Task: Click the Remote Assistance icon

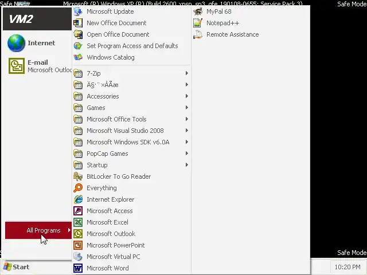Action: coord(198,34)
